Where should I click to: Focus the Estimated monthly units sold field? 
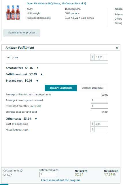click(99, 106)
